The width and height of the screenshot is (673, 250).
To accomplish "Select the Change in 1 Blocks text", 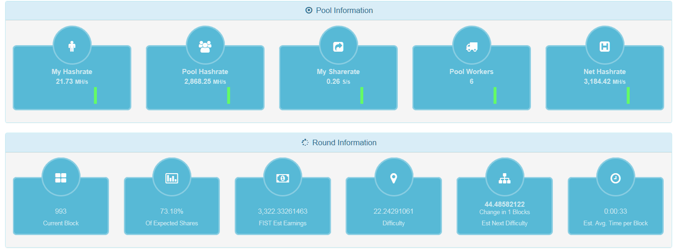I will point(504,212).
